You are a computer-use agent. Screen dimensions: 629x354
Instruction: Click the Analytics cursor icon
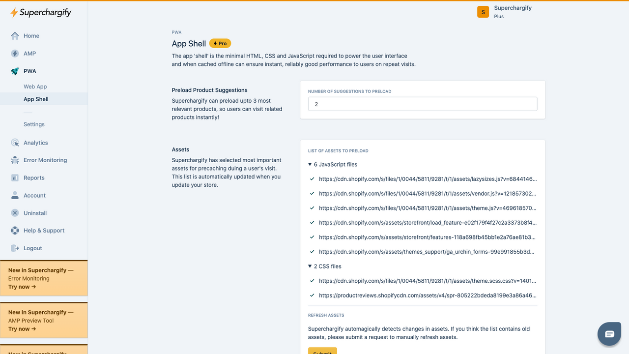click(15, 143)
